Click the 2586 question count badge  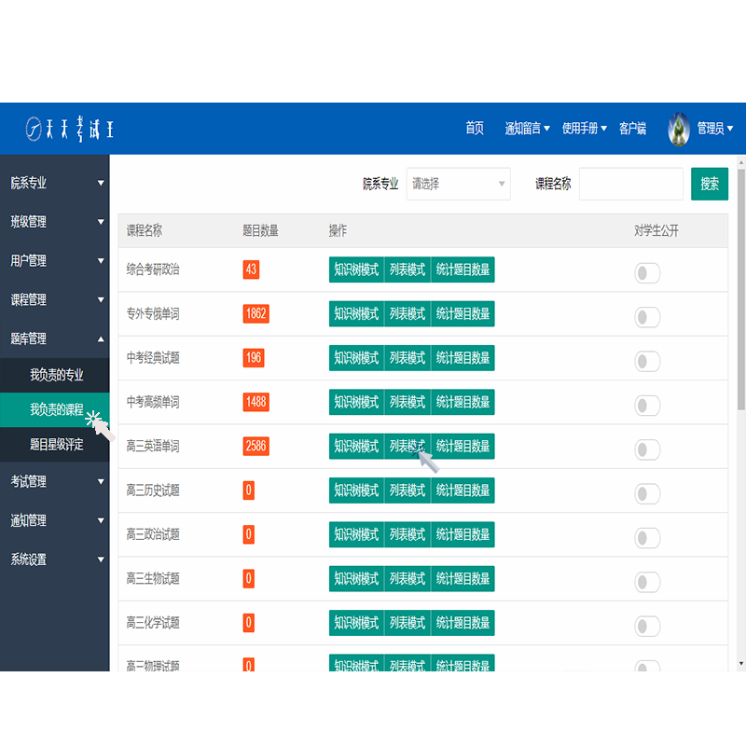pyautogui.click(x=256, y=447)
